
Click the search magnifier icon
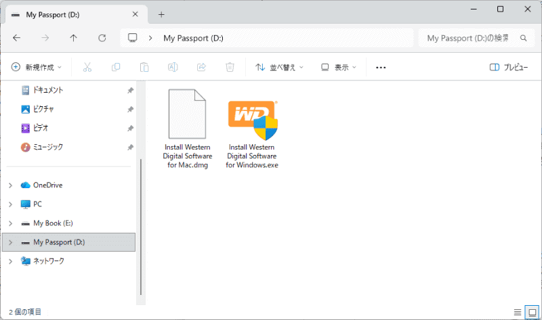coord(523,38)
